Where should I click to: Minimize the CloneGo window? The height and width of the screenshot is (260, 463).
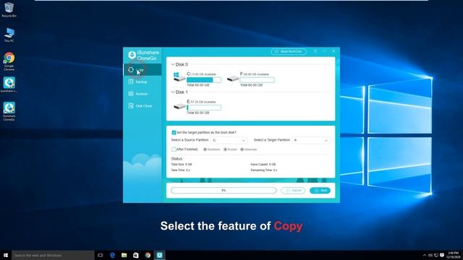[x=324, y=51]
